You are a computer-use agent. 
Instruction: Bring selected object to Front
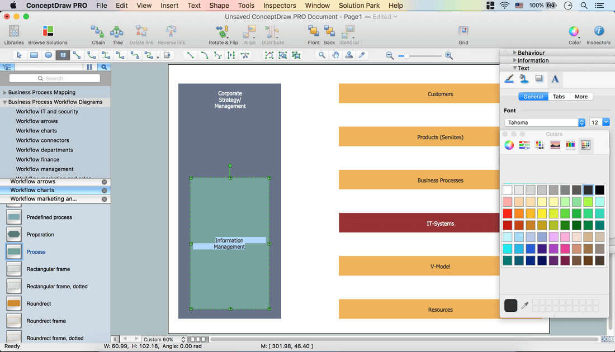click(314, 32)
